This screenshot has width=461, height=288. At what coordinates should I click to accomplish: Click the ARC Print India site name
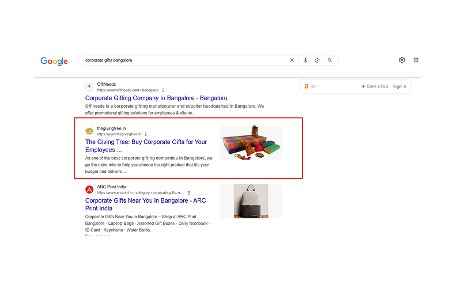[x=112, y=187]
